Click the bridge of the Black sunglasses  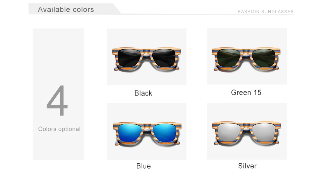coord(147,54)
